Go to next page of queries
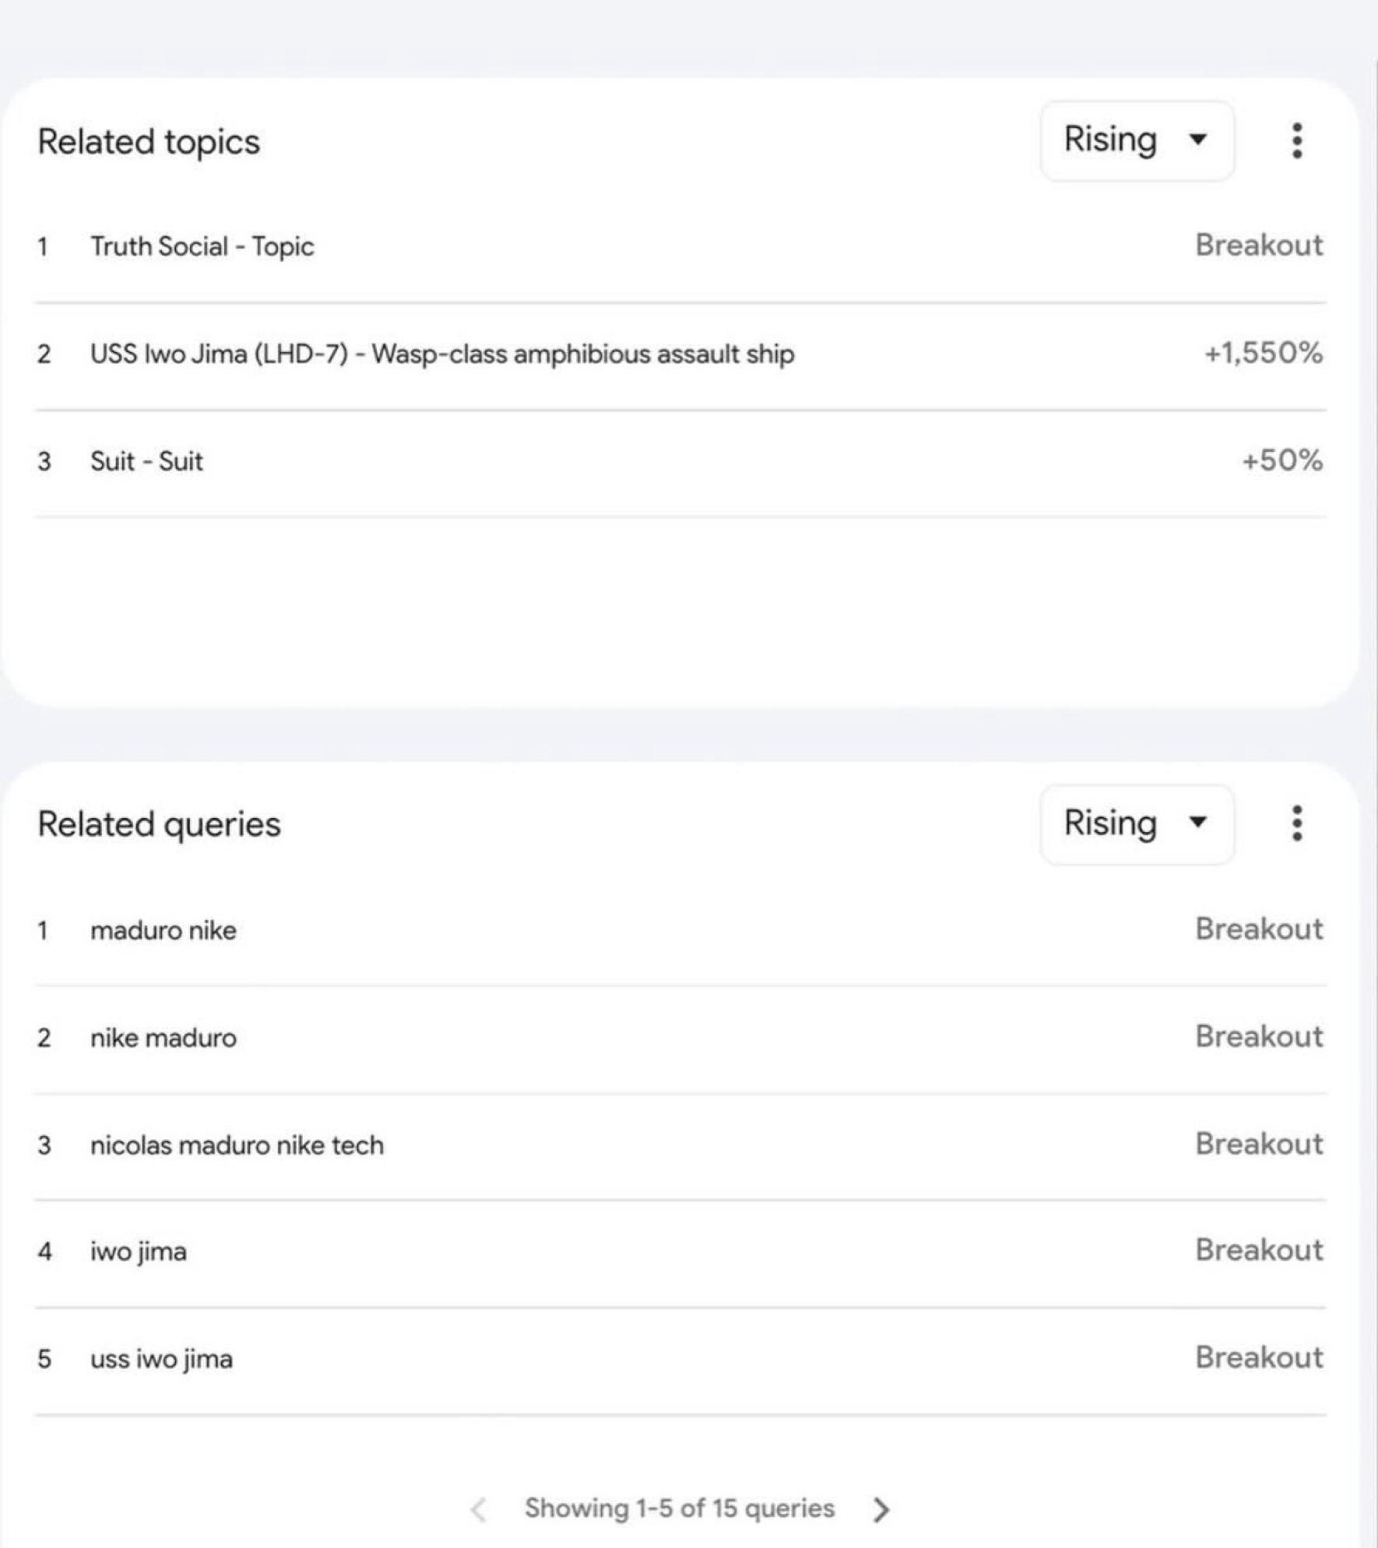 pos(881,1509)
